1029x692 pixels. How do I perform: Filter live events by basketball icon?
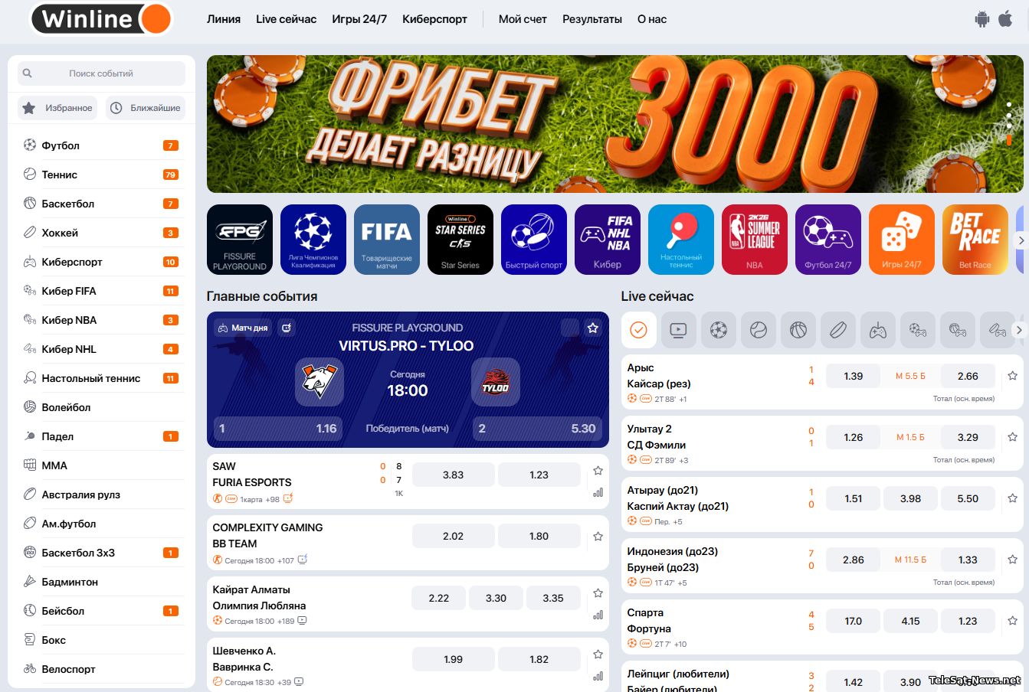tap(798, 330)
